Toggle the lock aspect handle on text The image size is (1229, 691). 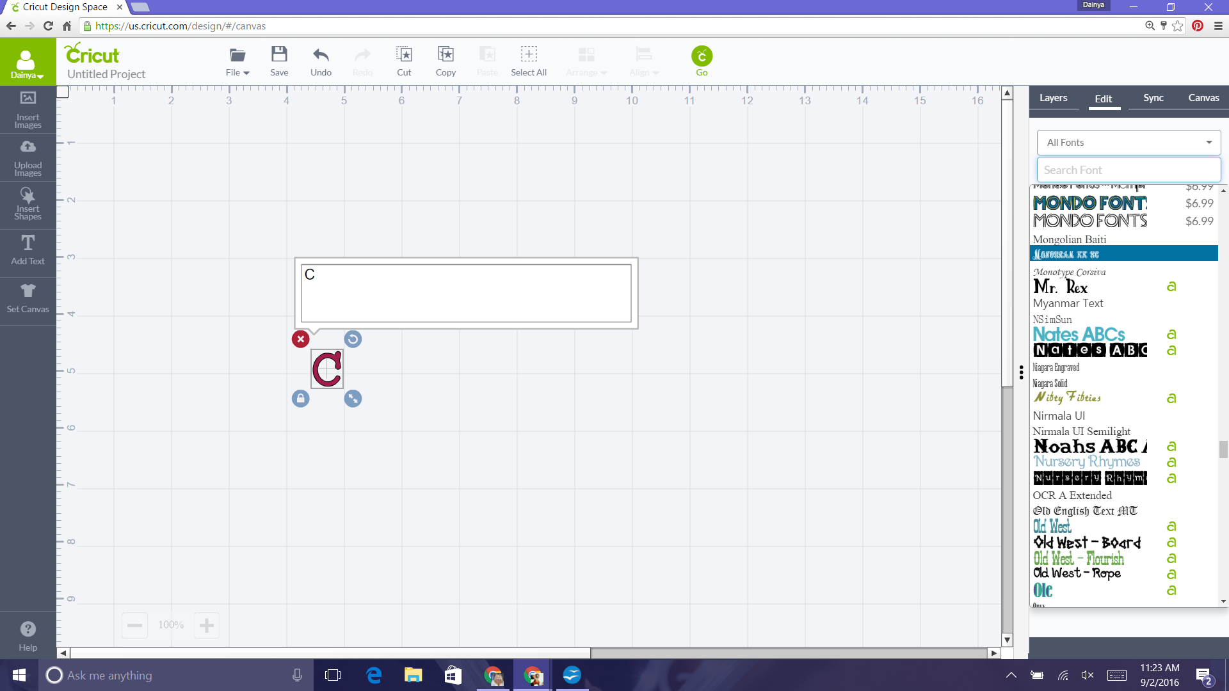(301, 399)
